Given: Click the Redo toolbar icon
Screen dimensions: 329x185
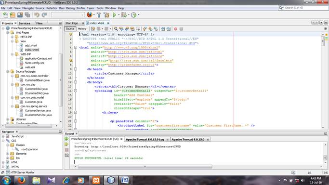Looking at the screenshot, I should point(44,15).
